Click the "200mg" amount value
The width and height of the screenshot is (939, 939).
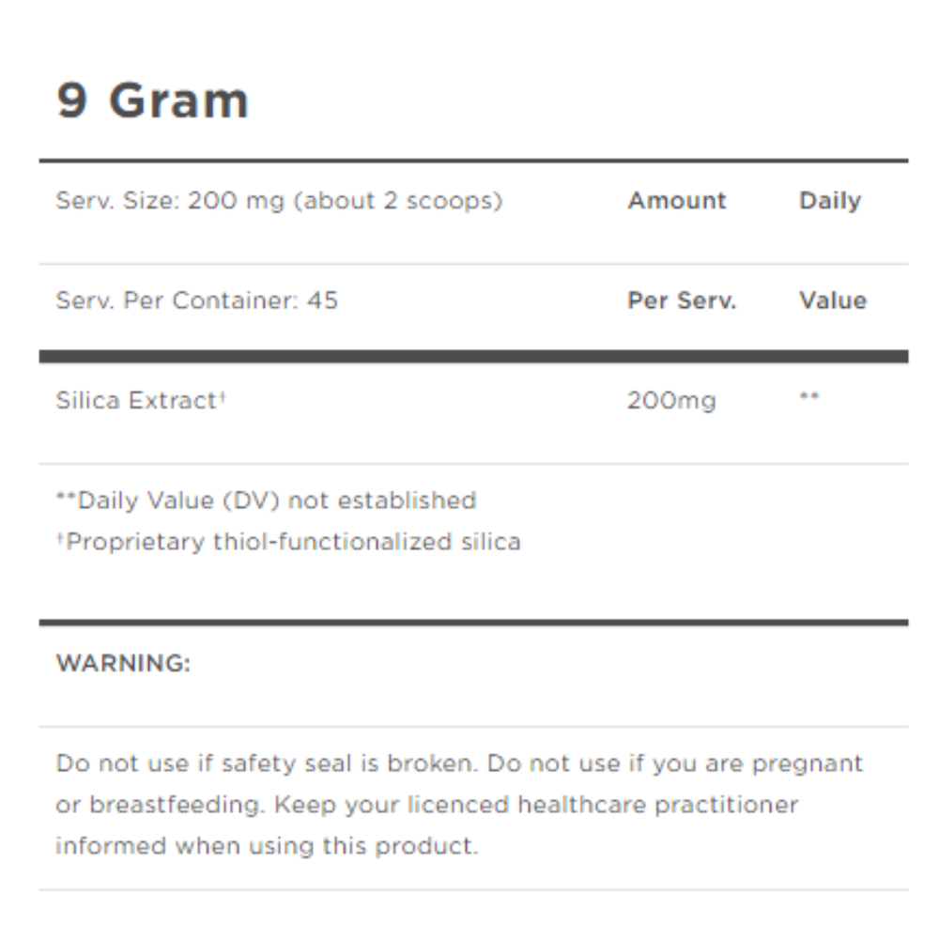click(x=670, y=402)
